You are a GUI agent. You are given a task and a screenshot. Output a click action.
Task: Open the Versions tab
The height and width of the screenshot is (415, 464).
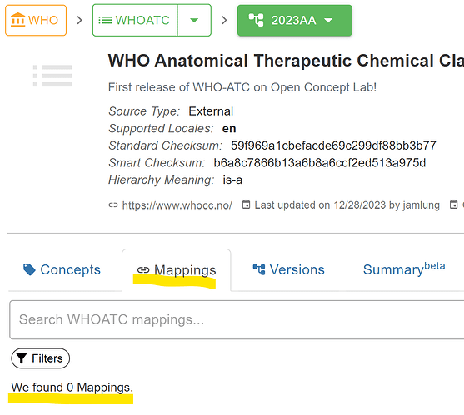[x=289, y=269]
